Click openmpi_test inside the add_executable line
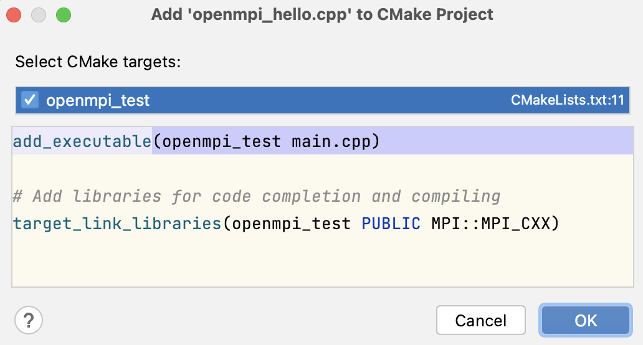 click(x=222, y=141)
